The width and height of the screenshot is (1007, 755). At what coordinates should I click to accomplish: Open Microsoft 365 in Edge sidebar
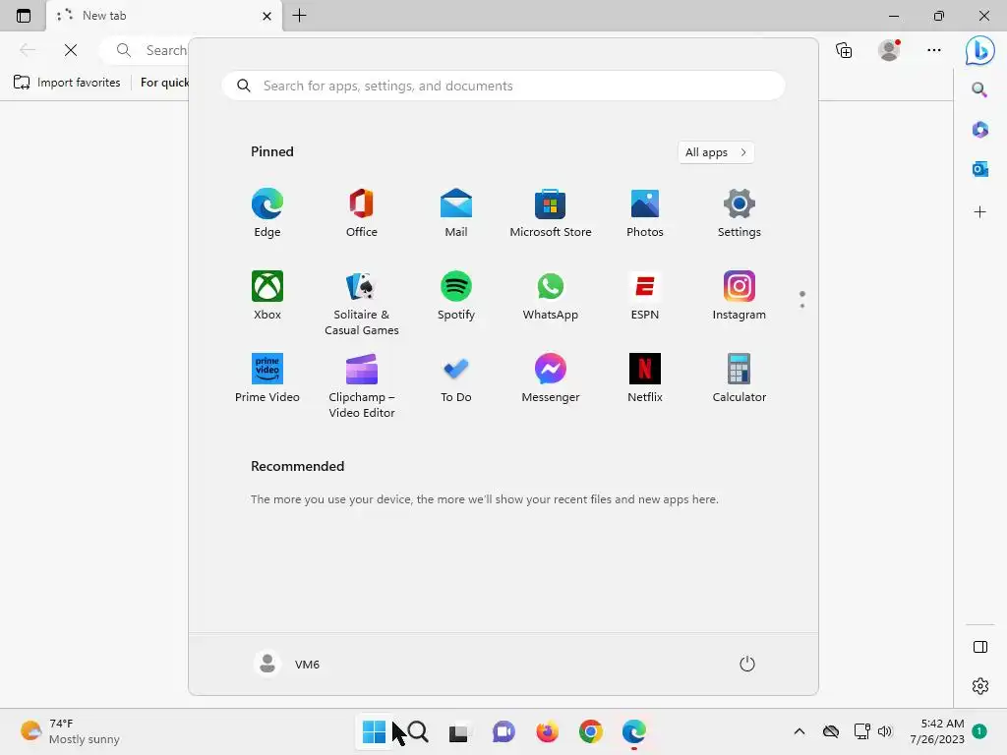pyautogui.click(x=980, y=130)
